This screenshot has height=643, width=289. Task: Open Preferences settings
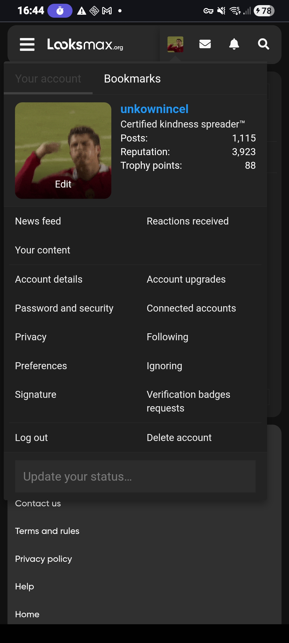tap(41, 366)
